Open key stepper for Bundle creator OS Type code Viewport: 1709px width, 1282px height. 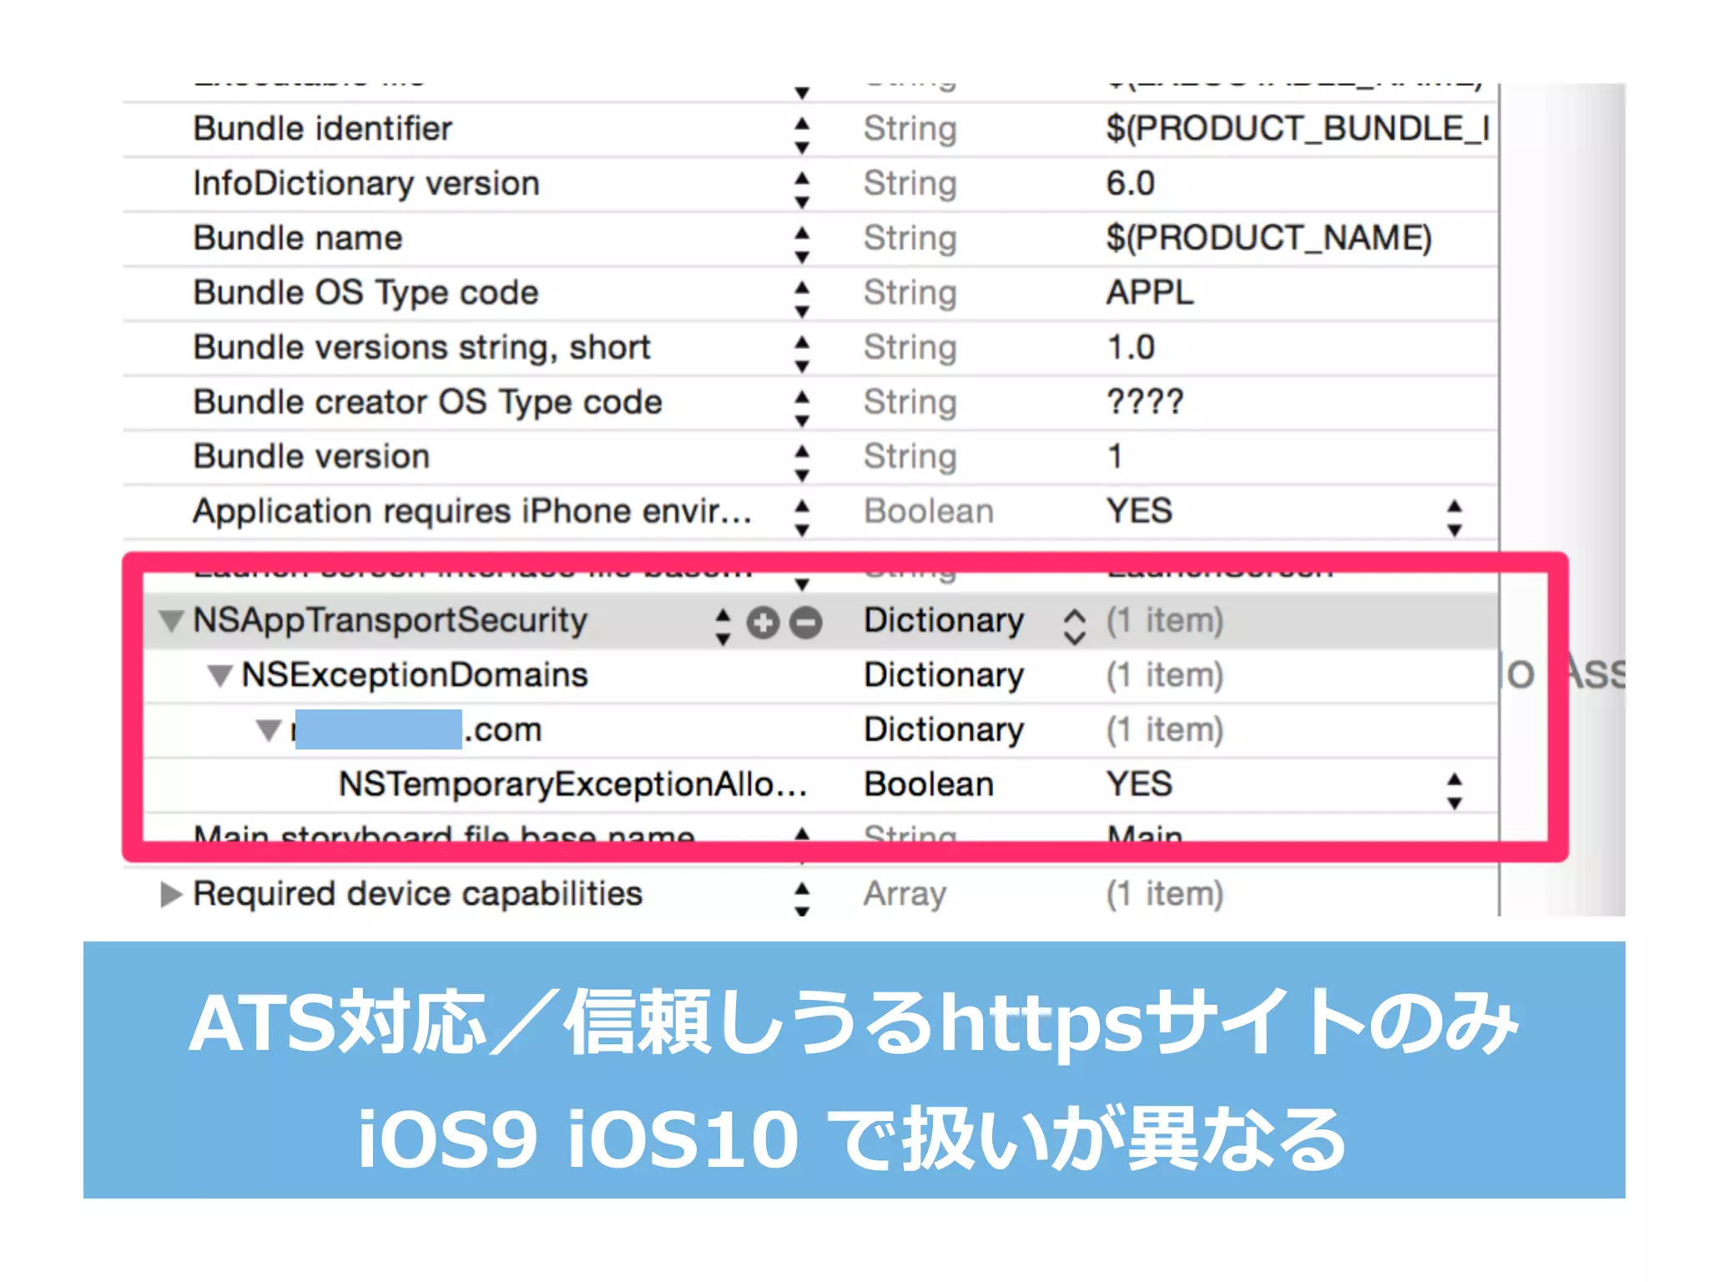(802, 408)
